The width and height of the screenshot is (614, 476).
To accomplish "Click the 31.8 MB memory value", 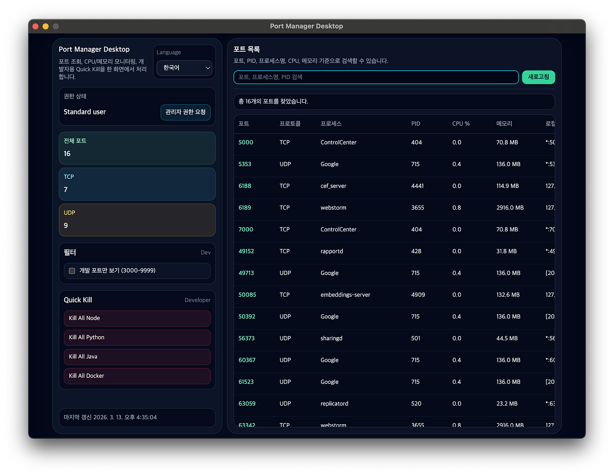I will click(507, 251).
